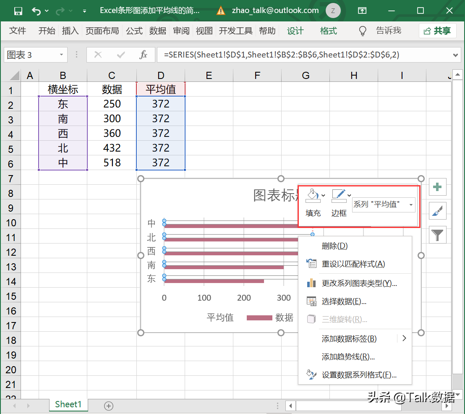Switch to the 插入 ribbon tab
Image resolution: width=465 pixels, height=414 pixels.
point(70,31)
